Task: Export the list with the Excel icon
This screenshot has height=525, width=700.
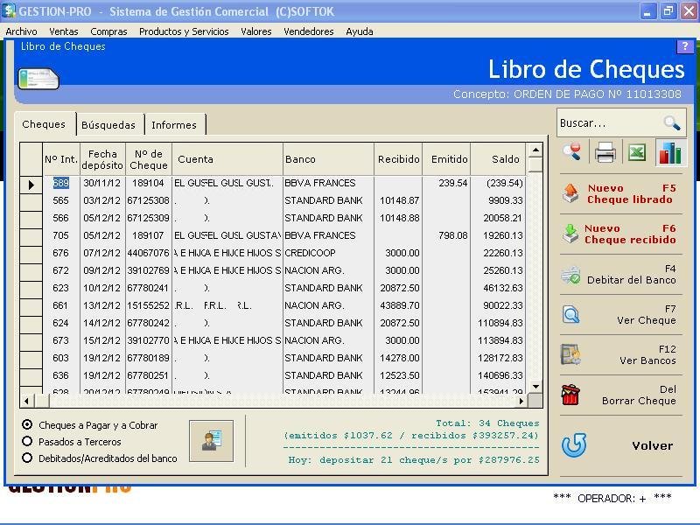Action: click(638, 153)
